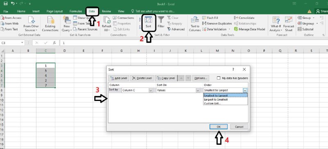Click the Advanced filter option
328x149 pixels.
(176, 29)
